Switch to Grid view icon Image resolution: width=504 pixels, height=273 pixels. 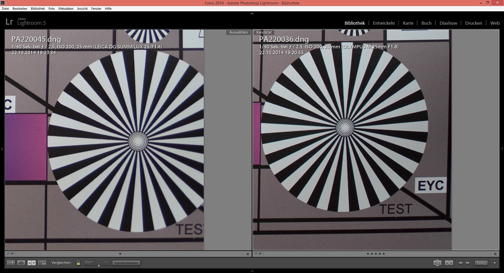10,263
